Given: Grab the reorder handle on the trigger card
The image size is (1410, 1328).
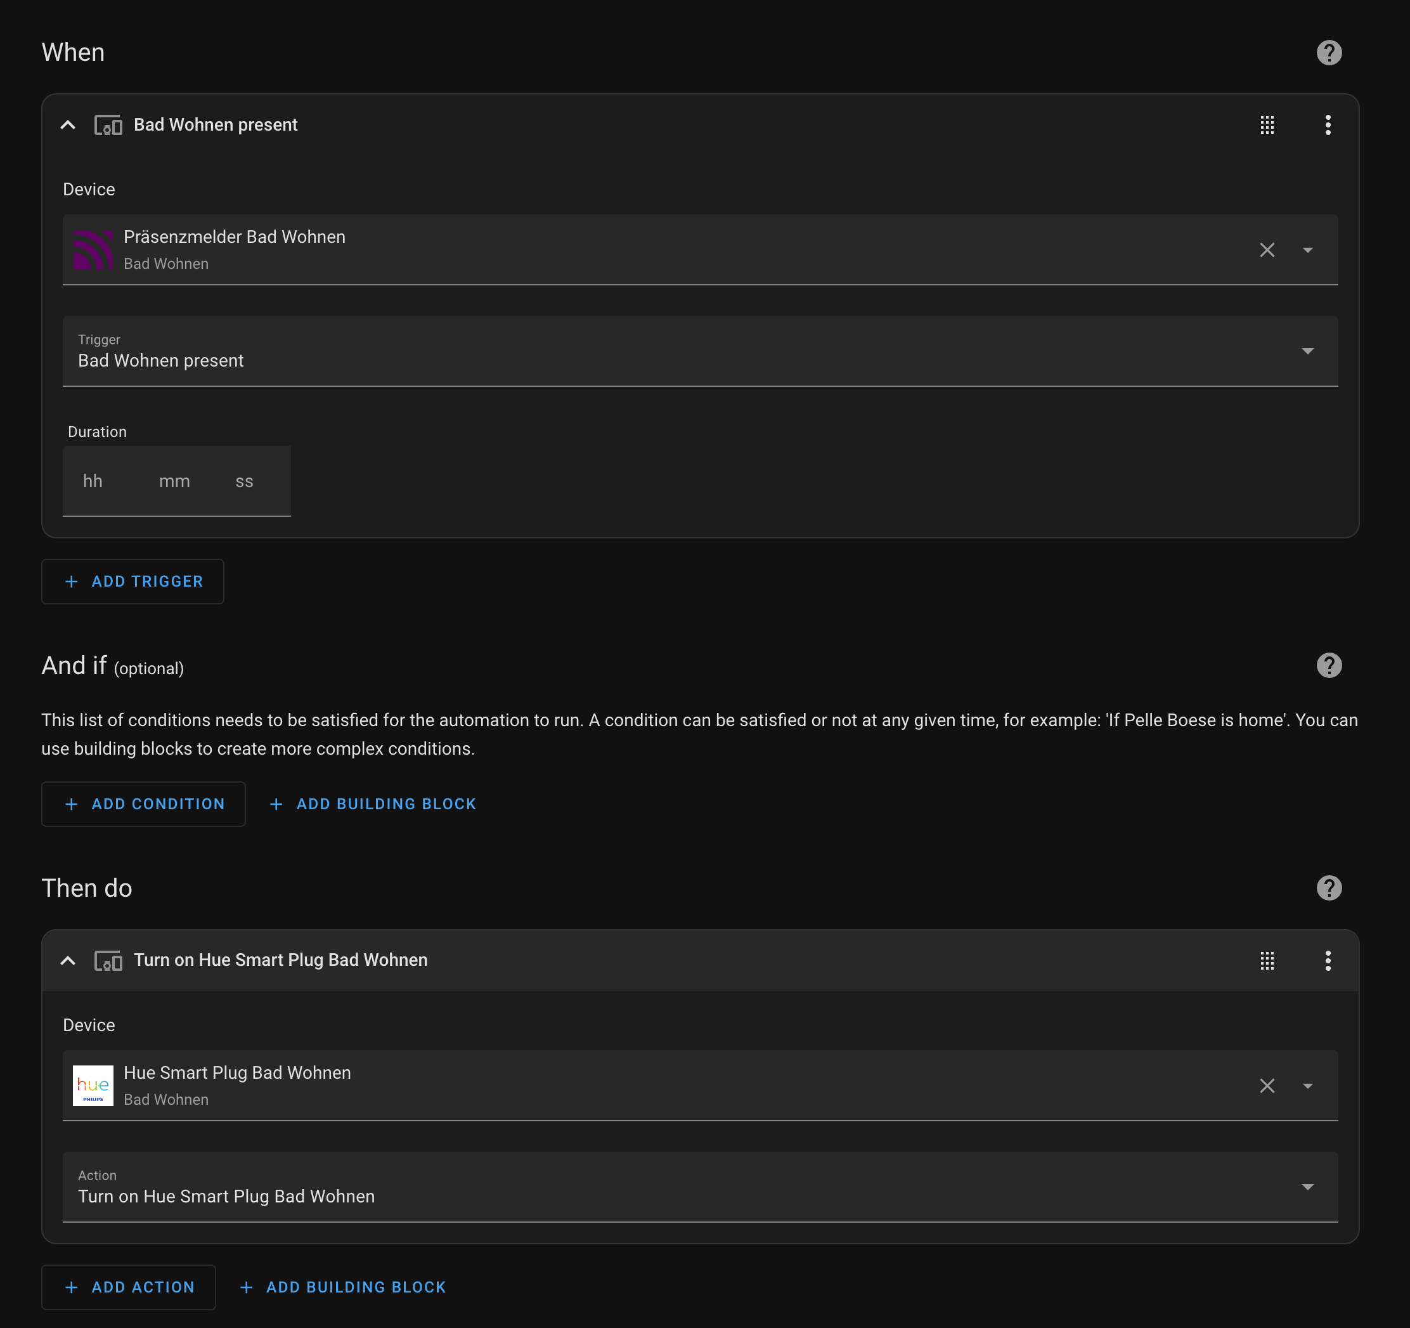Looking at the screenshot, I should click(1267, 125).
